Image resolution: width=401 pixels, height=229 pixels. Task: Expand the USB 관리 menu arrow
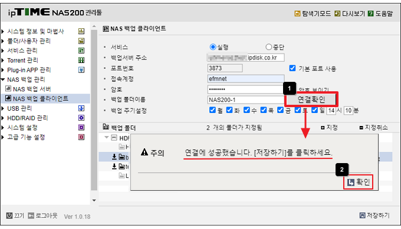pyautogui.click(x=3, y=108)
